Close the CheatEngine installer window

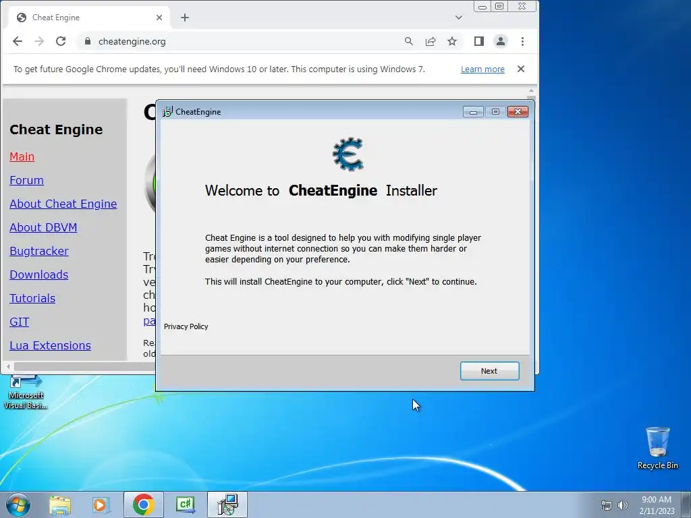coord(518,112)
